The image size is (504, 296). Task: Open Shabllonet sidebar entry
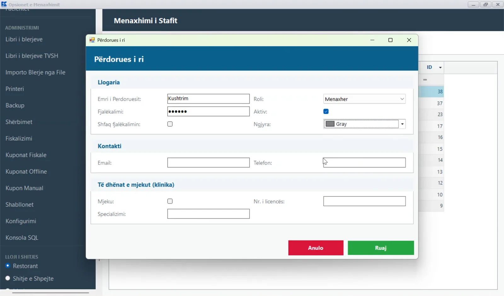click(x=20, y=205)
